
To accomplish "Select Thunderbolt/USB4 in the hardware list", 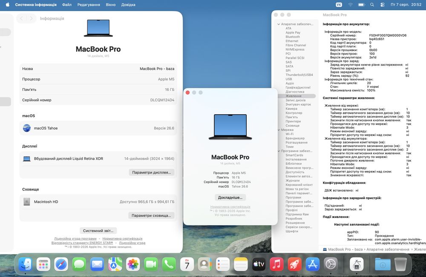I will point(299,75).
